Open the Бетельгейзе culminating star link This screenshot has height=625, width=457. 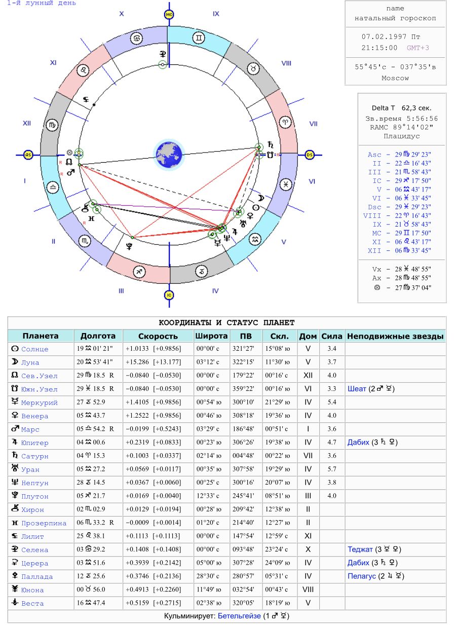coord(239,616)
